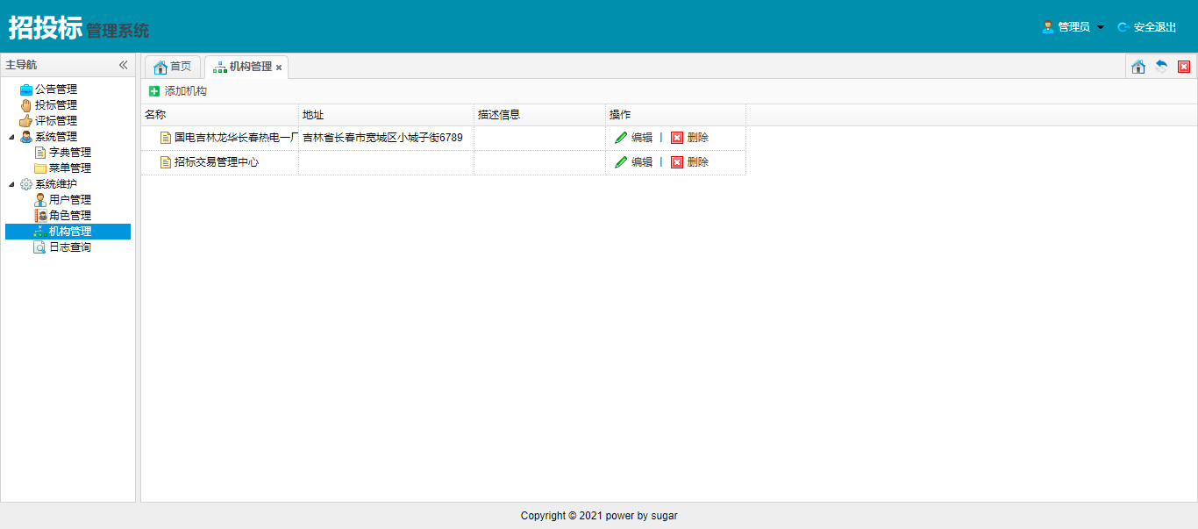Click the Copyright 2021 power by sugar text

pos(599,516)
